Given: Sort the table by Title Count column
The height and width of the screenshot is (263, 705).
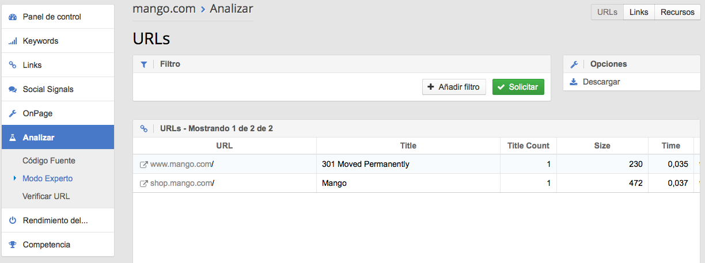Looking at the screenshot, I should pyautogui.click(x=528, y=146).
